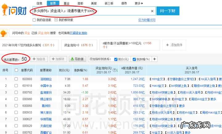Image resolution: width=222 pixels, height=134 pixels.
Task: Open stock name 中国中冶
Action: point(46,86)
